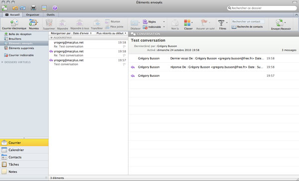Click the Répondre à tous icon
299x181 pixels.
[80, 23]
